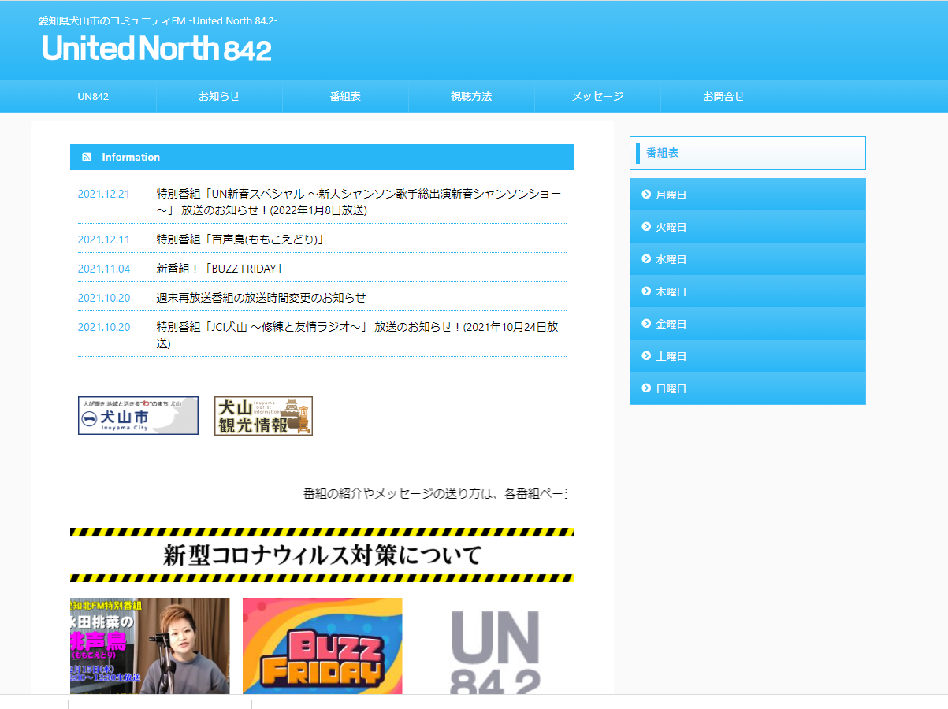This screenshot has width=948, height=709.
Task: Open the UN新春スペシャル special program notice
Action: (360, 202)
